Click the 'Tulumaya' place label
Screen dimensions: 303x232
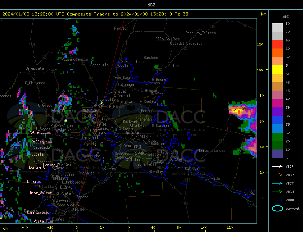[126, 85]
